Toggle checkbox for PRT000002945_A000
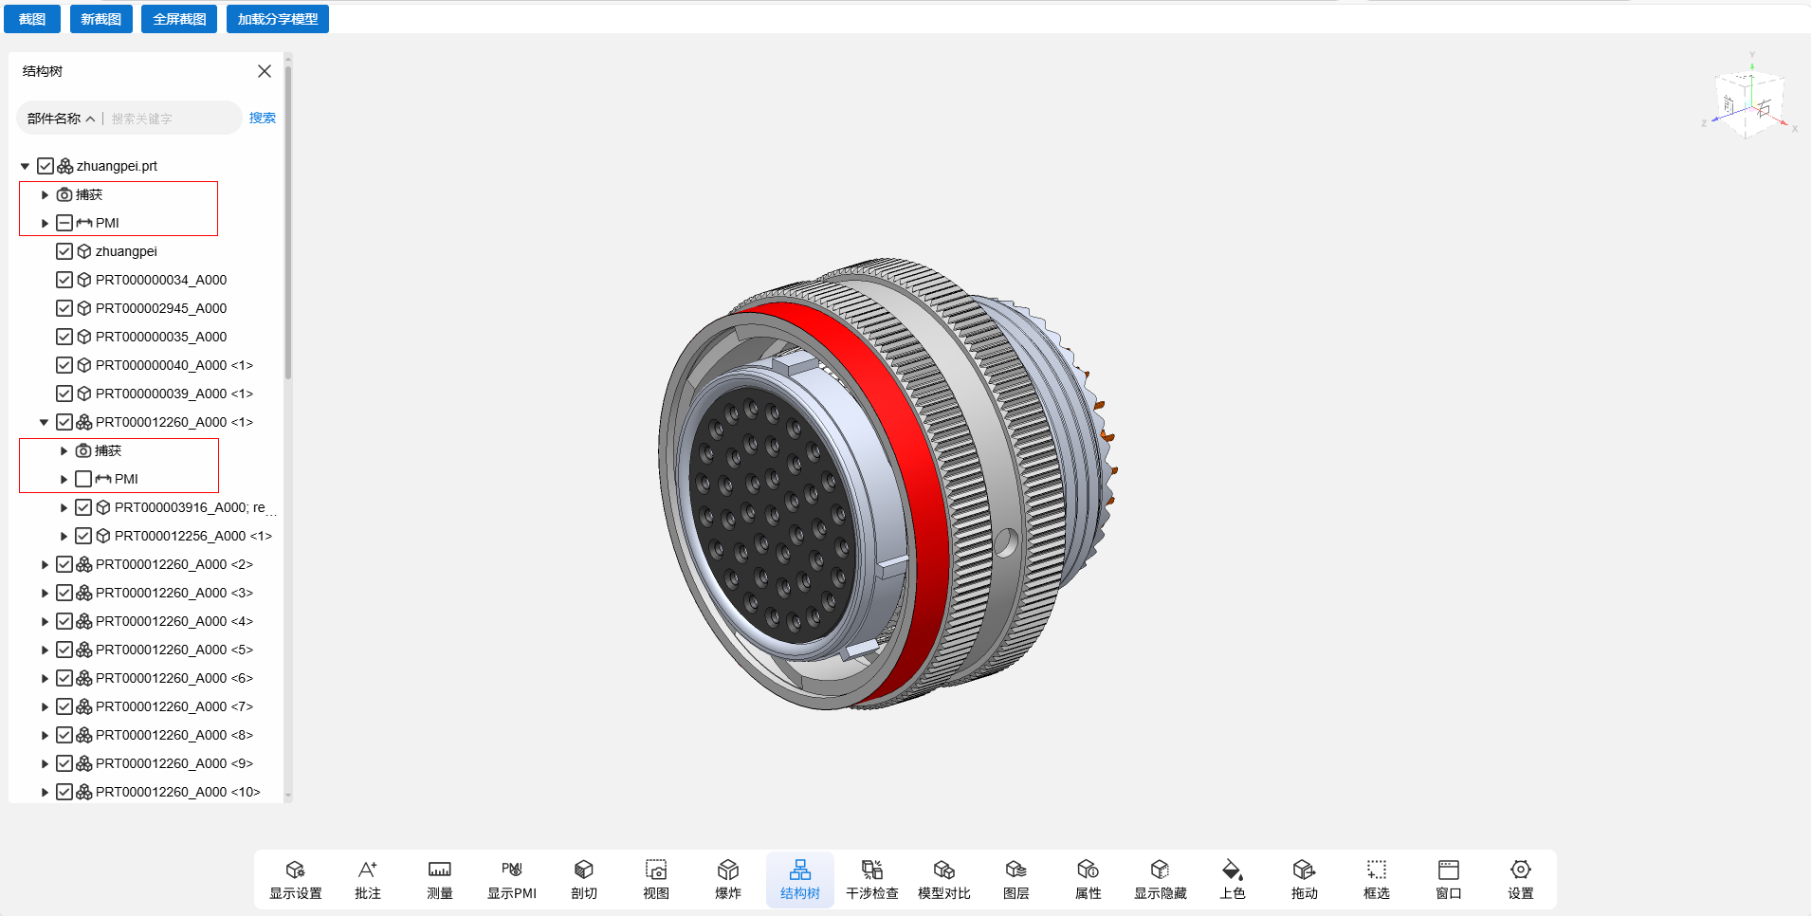This screenshot has height=916, width=1811. 64,308
